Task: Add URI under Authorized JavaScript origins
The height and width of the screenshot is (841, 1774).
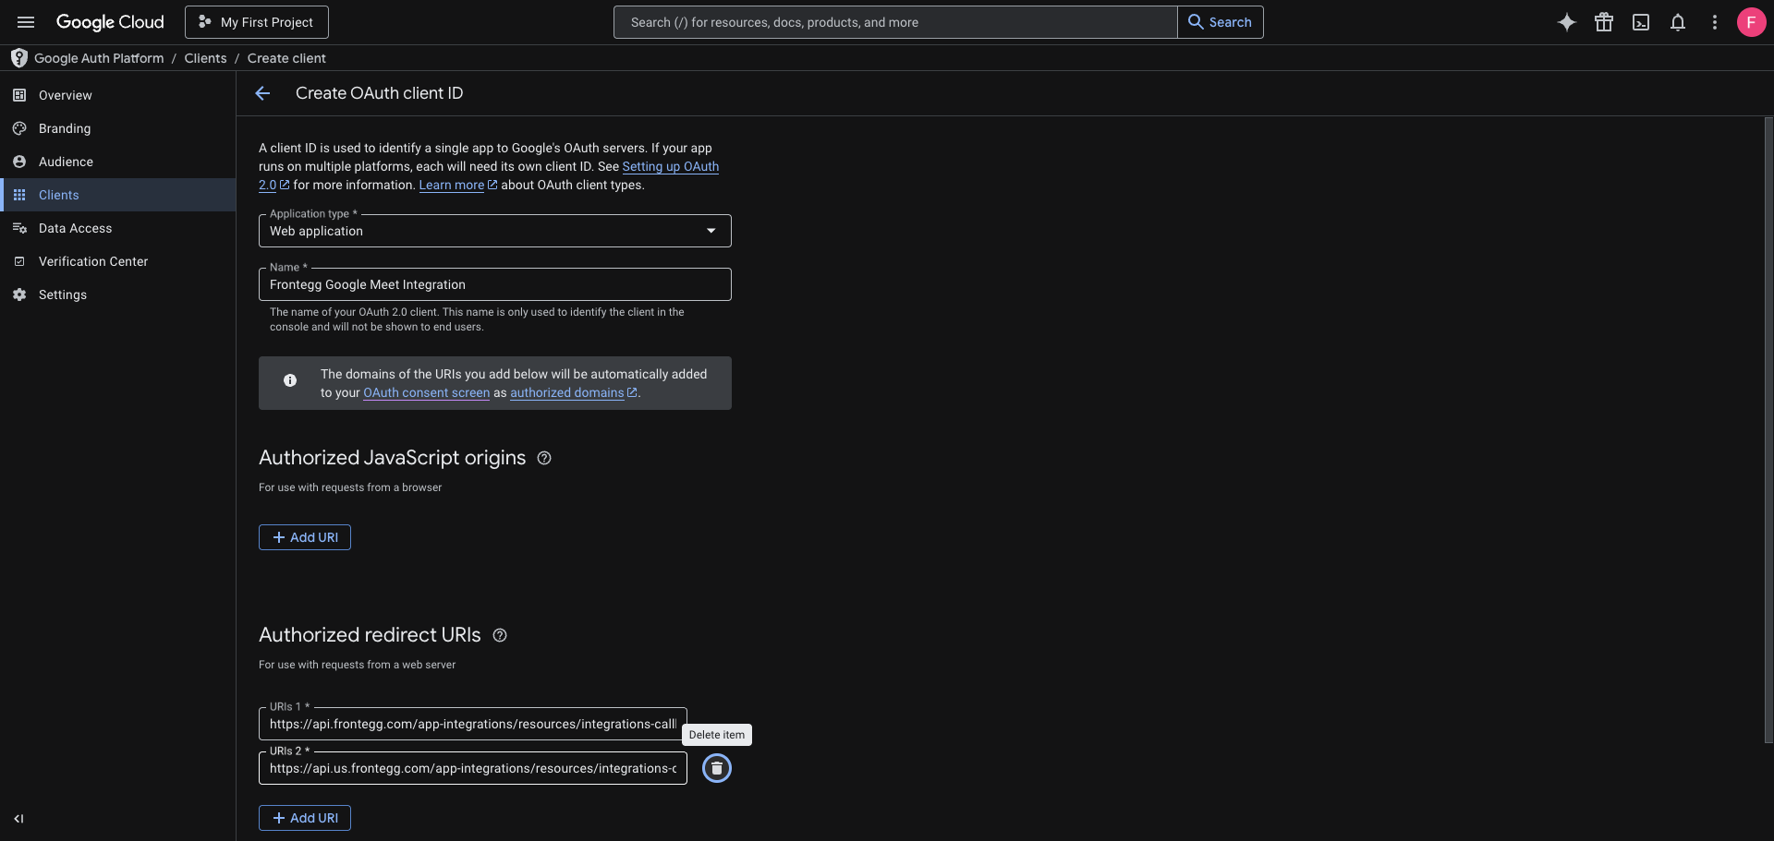Action: click(x=305, y=537)
